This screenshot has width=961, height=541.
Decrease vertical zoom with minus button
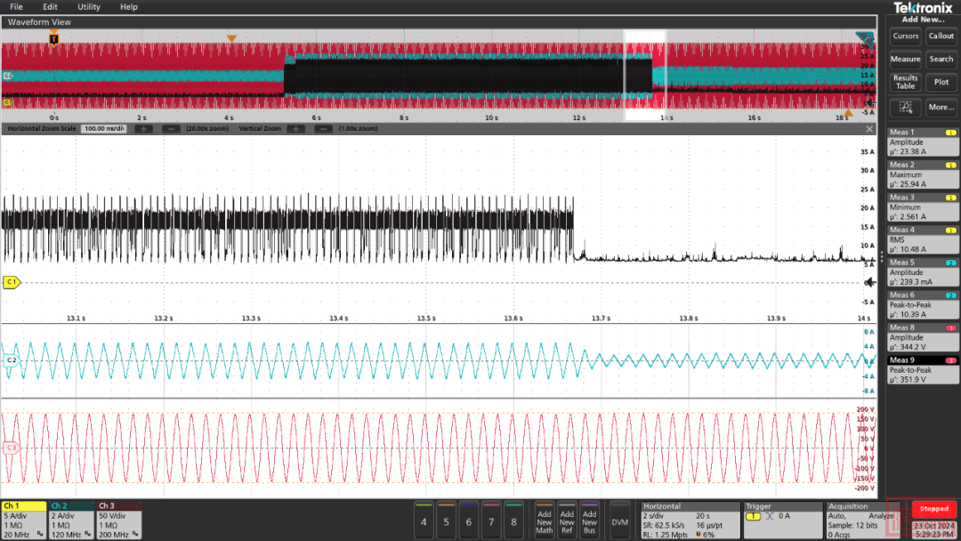point(323,129)
